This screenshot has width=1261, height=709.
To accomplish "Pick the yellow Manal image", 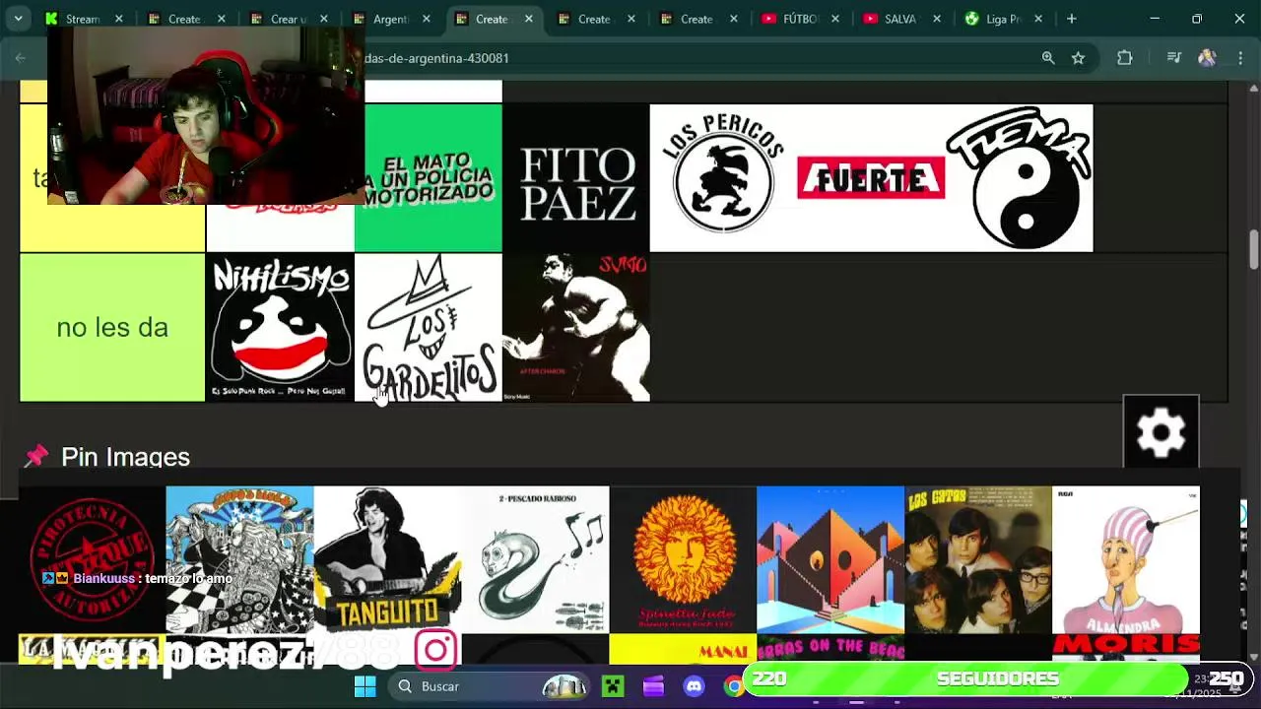I will [683, 648].
